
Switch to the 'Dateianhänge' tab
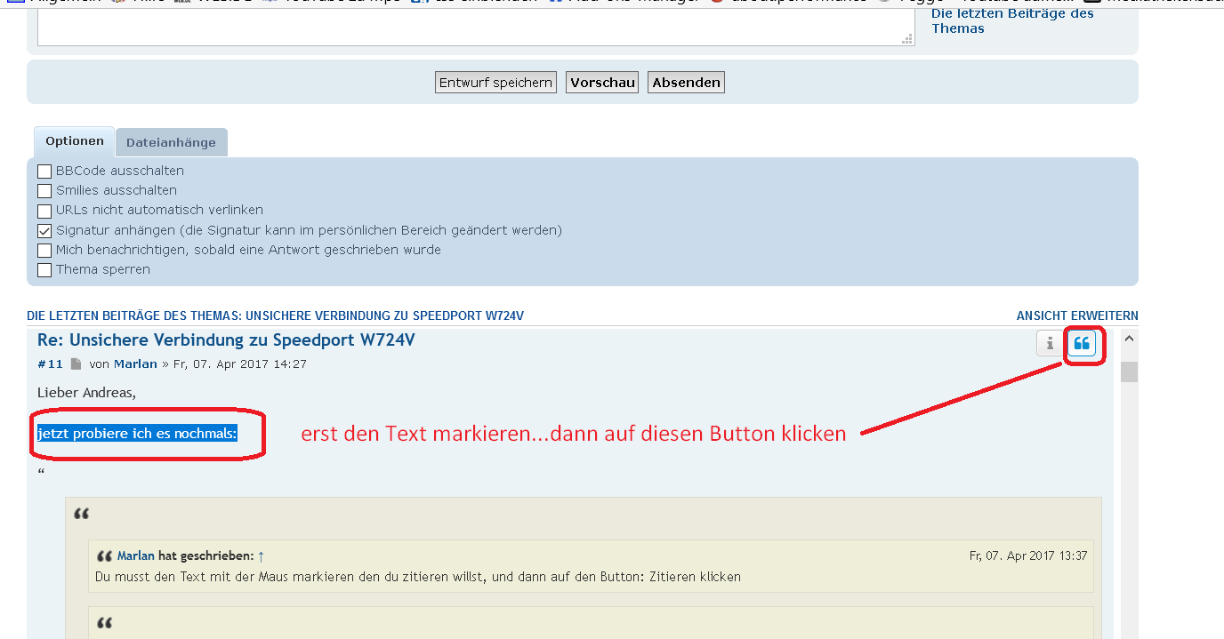171,142
